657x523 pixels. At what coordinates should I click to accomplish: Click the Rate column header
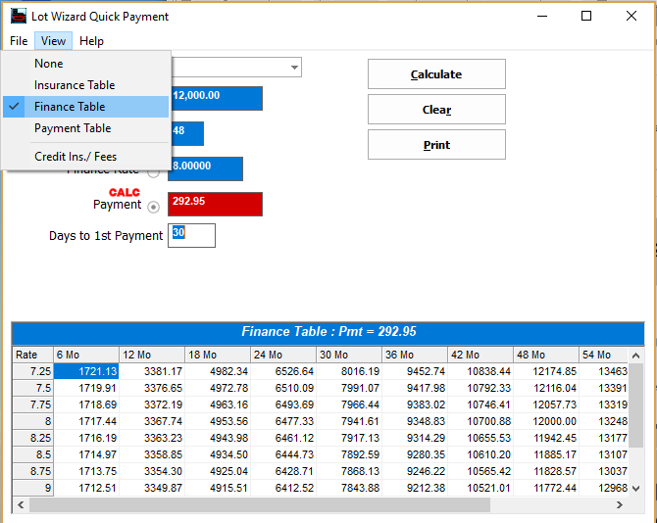click(x=32, y=355)
